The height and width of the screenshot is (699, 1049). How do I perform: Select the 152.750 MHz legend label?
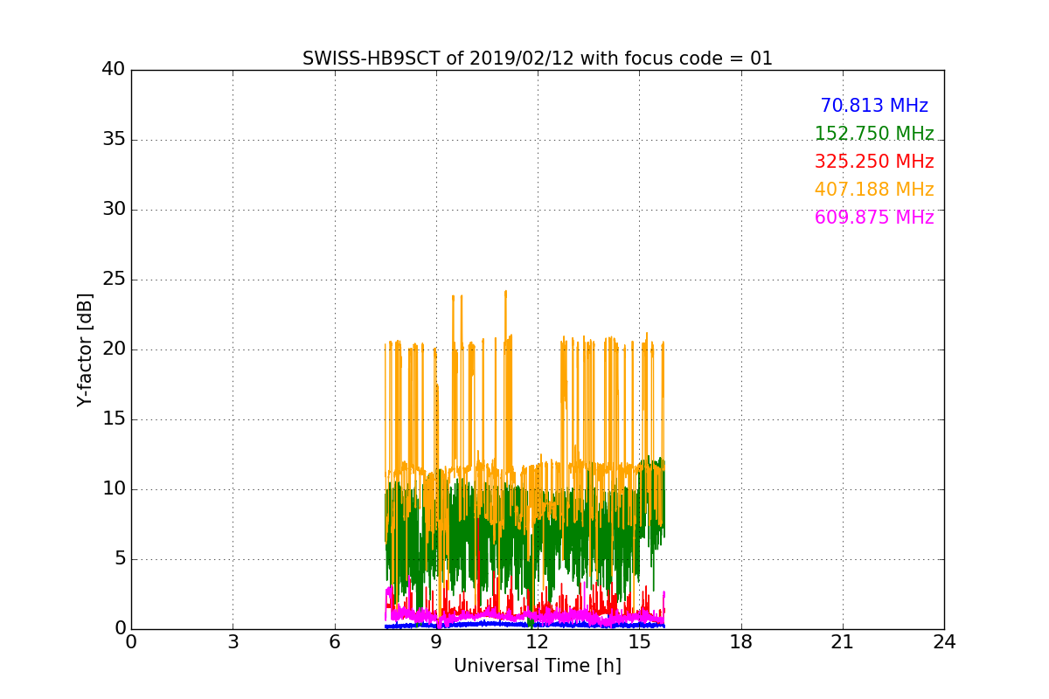tap(874, 134)
